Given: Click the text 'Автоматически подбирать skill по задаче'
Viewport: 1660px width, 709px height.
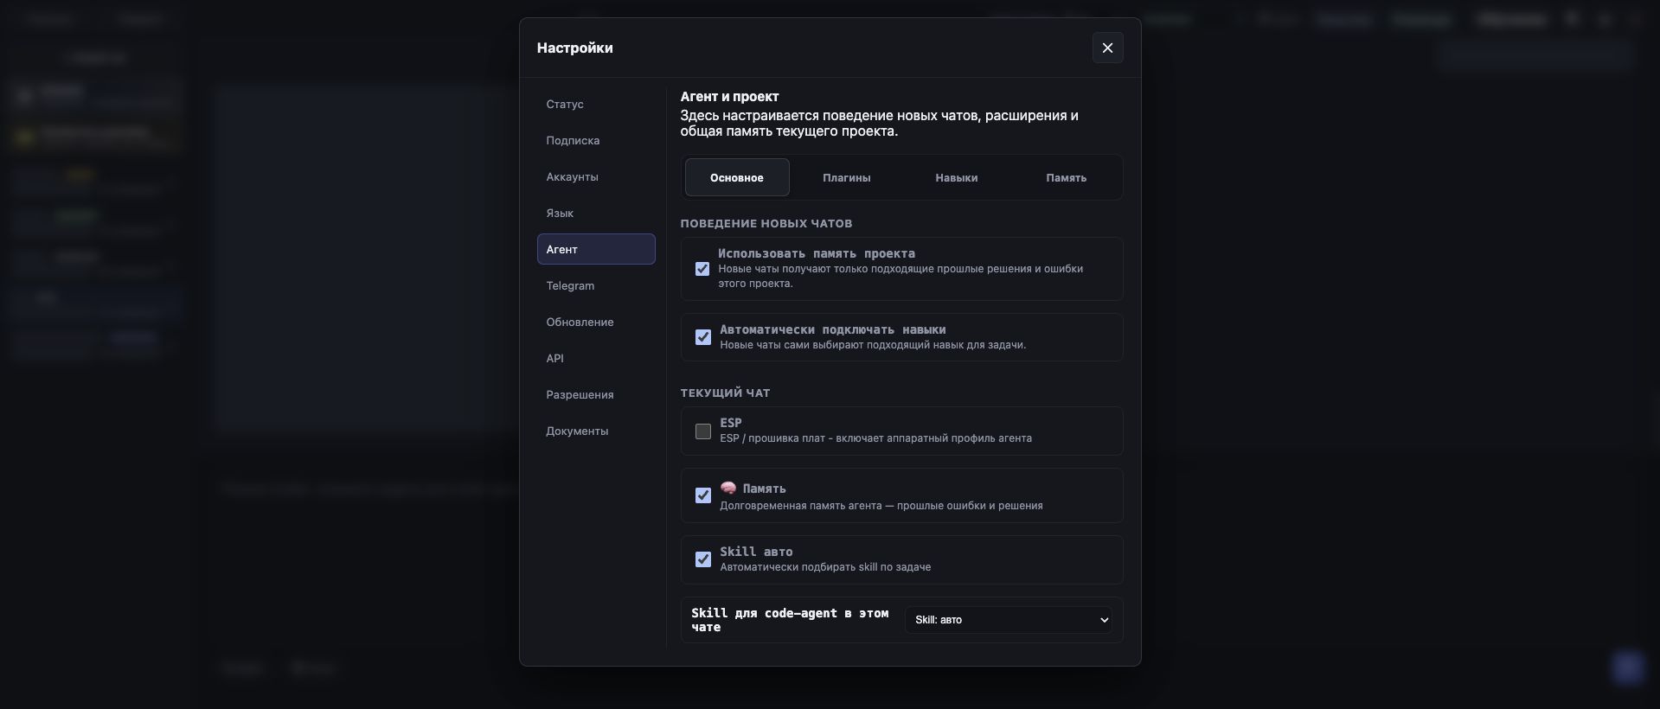Looking at the screenshot, I should [x=825, y=567].
